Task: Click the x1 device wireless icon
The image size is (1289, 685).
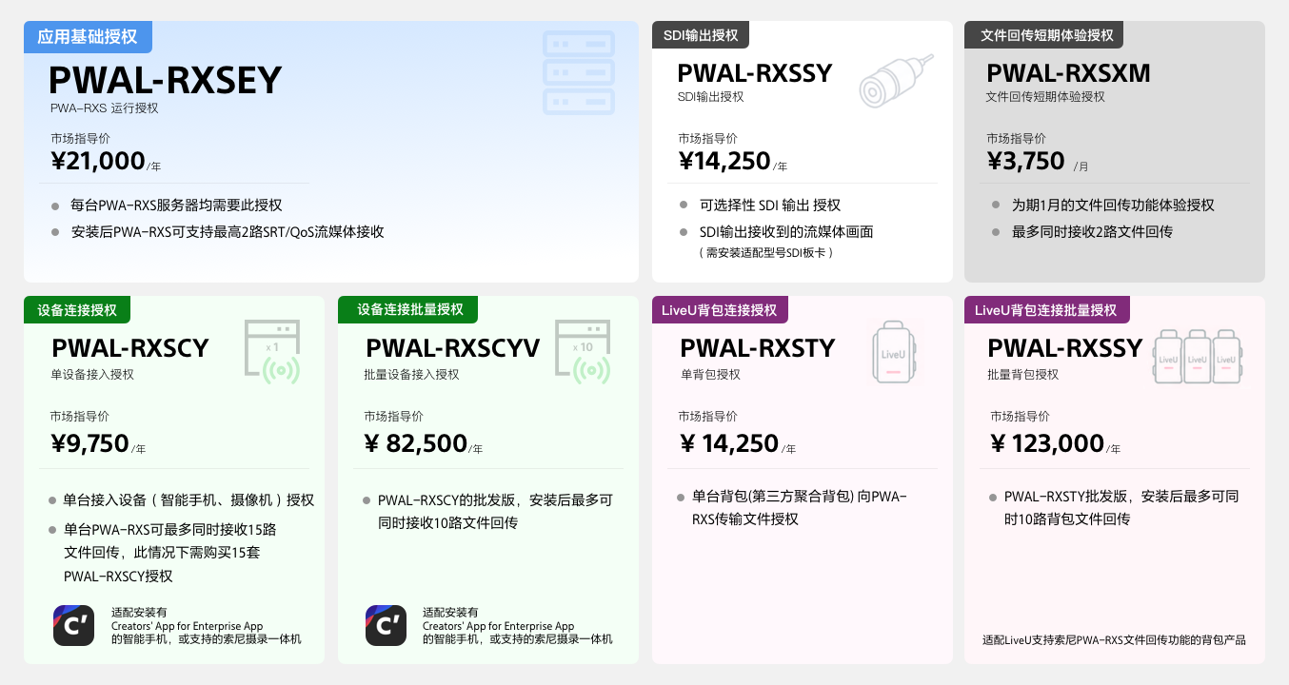Action: coord(273,353)
